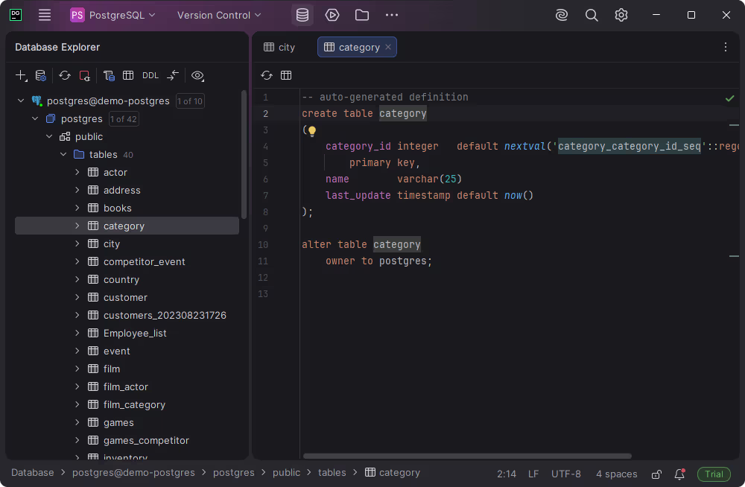The width and height of the screenshot is (745, 487).
Task: Click the refresh icon in the editor toolbar
Action: click(267, 75)
